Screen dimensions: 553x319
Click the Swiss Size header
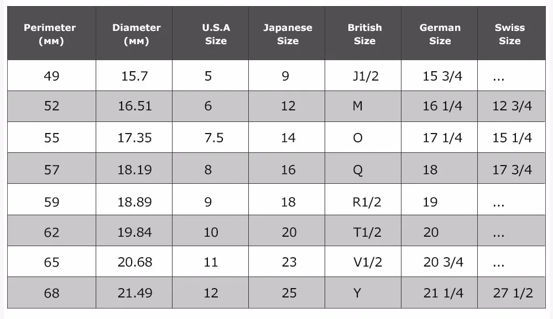pyautogui.click(x=512, y=34)
